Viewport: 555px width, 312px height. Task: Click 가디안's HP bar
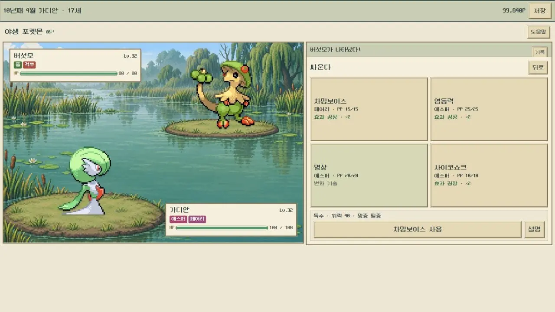[x=222, y=227]
